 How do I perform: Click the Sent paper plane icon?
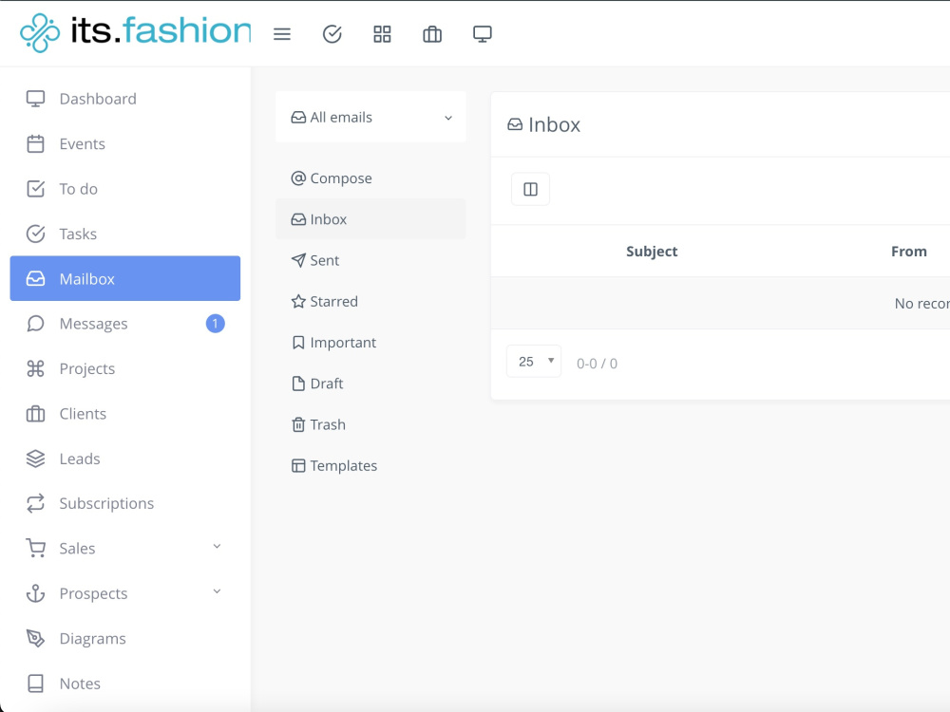pyautogui.click(x=298, y=260)
